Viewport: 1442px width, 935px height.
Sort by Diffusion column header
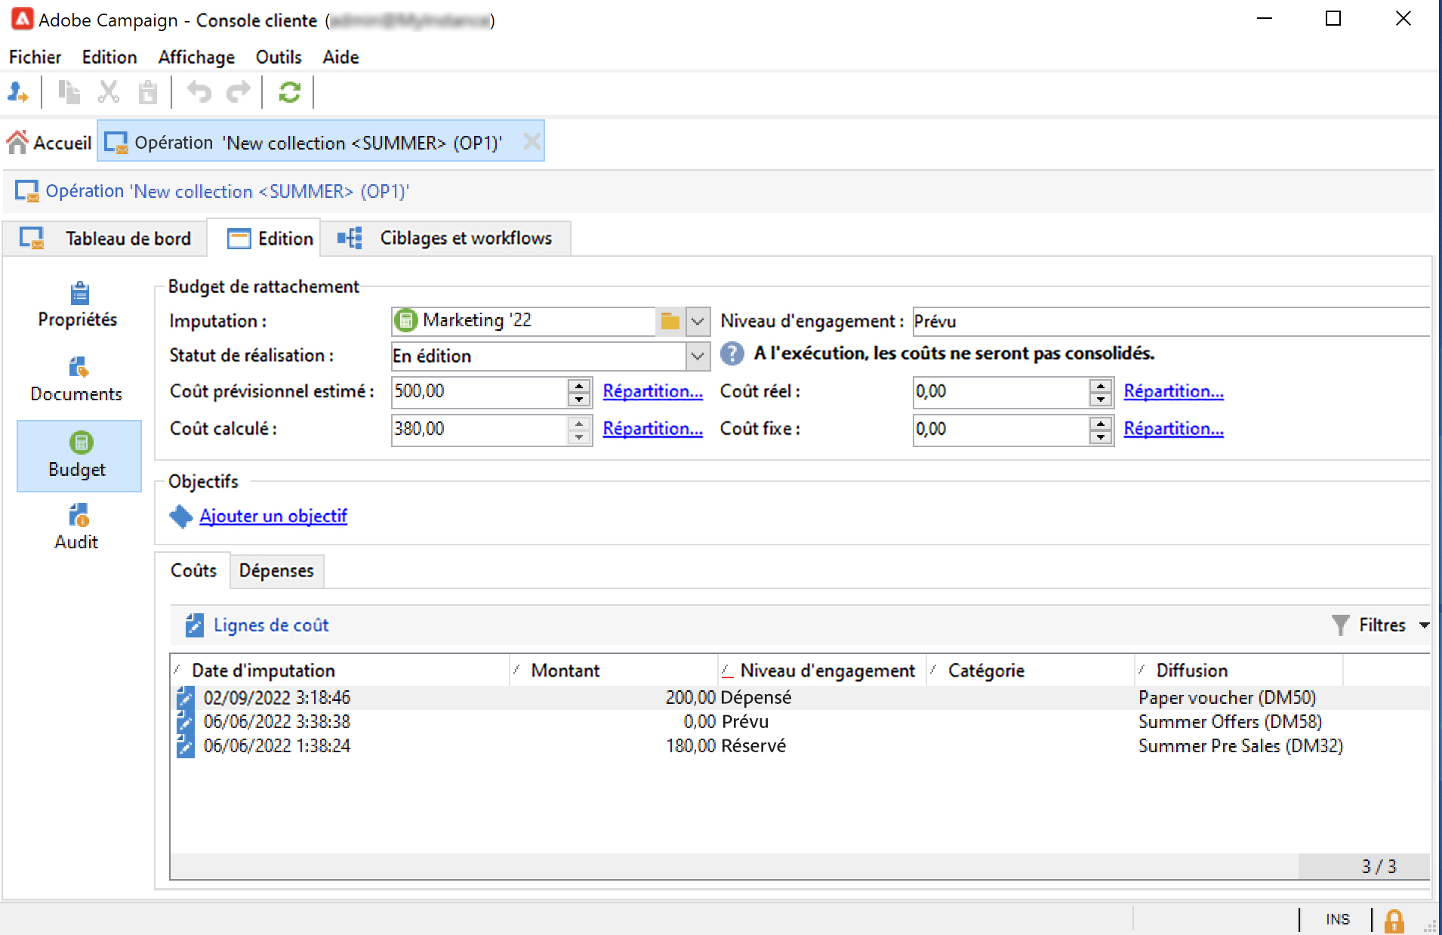(1239, 671)
